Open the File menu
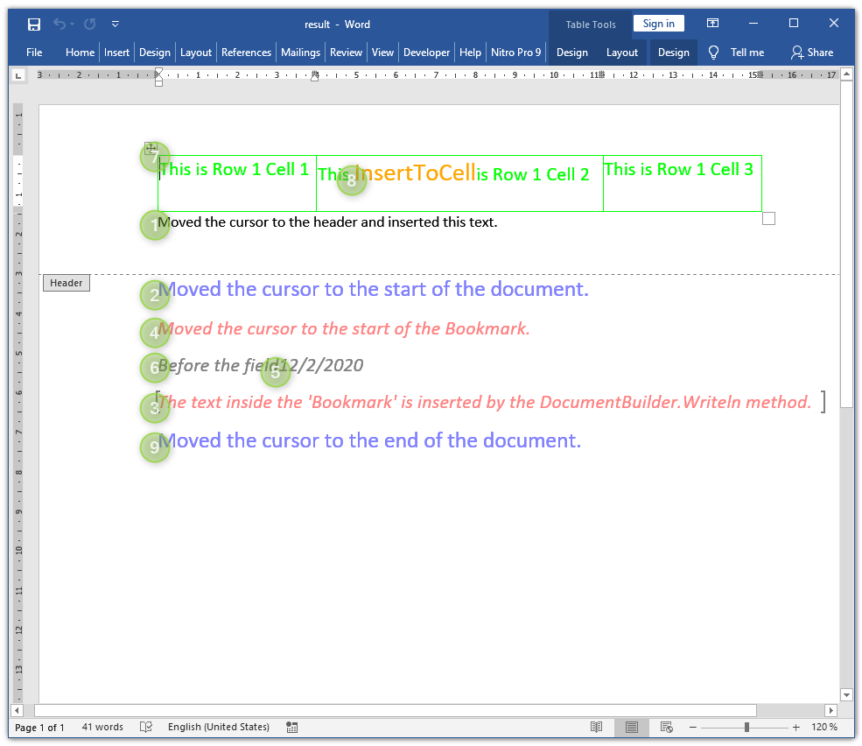This screenshot has width=862, height=746. [x=34, y=53]
